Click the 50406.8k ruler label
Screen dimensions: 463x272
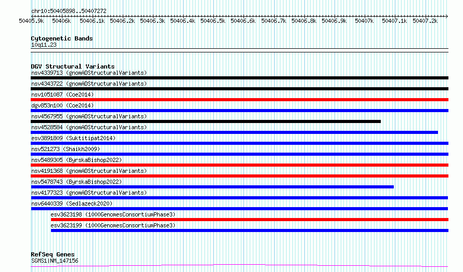click(x=304, y=21)
